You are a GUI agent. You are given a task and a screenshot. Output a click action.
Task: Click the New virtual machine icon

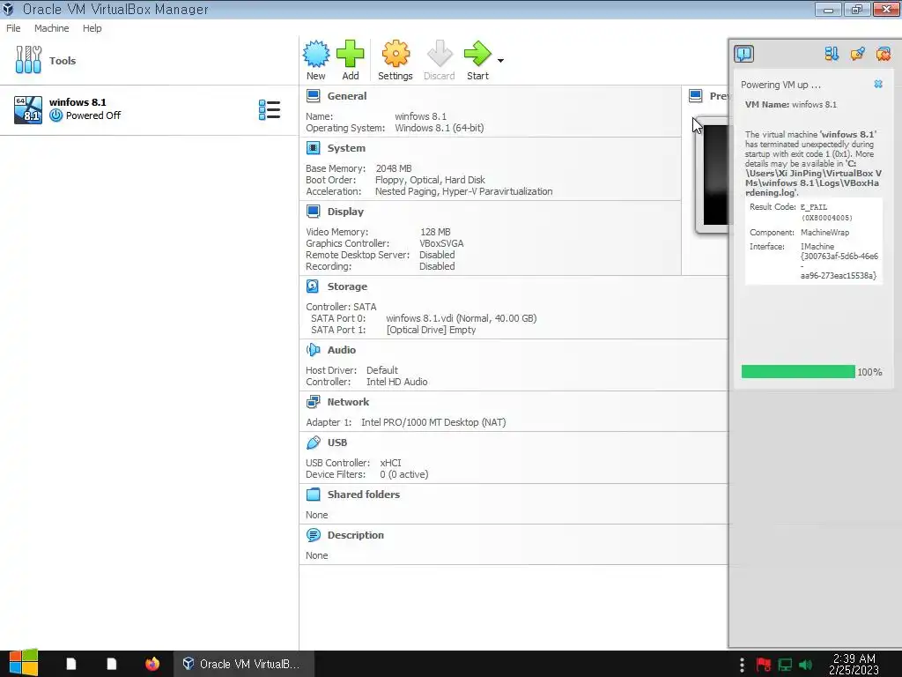(316, 54)
